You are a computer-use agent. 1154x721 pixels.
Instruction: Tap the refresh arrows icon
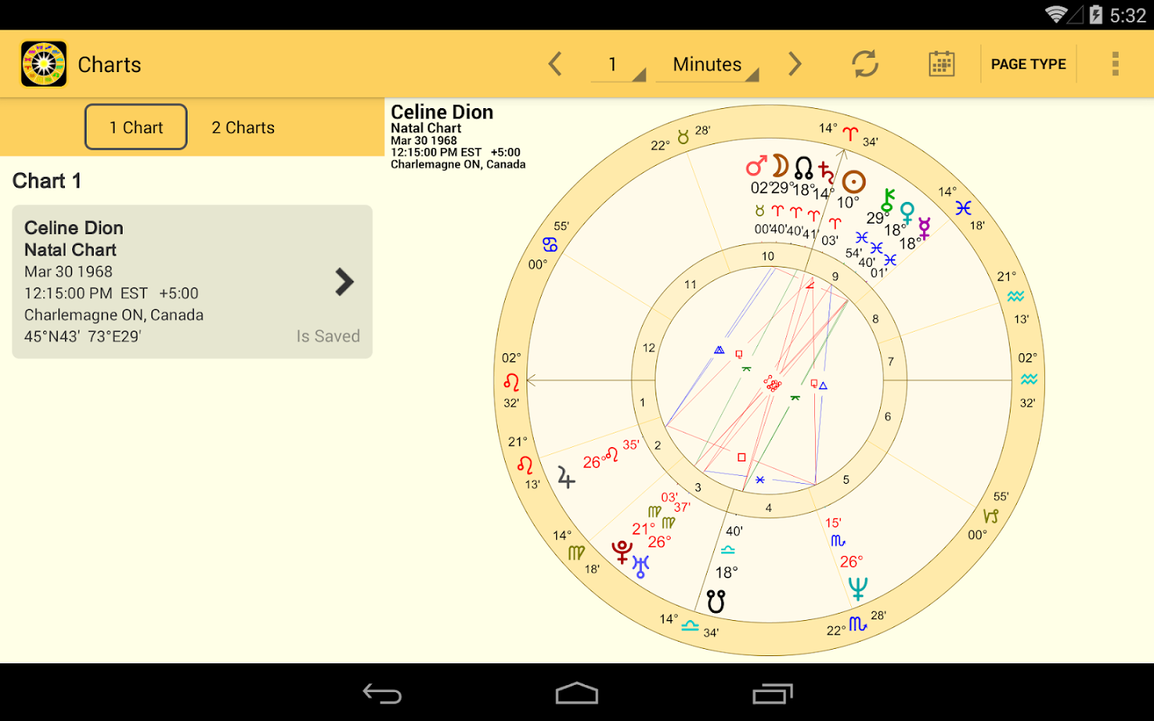tap(865, 64)
